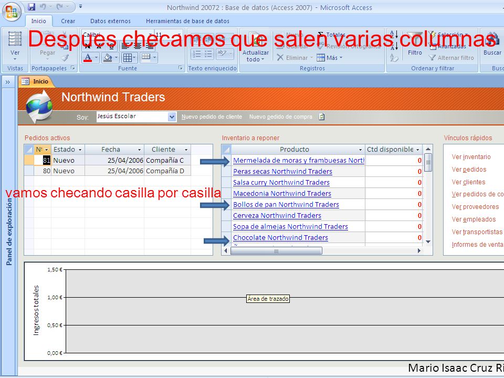
Task: Open the Fuente dialog launcher
Action: [180, 68]
